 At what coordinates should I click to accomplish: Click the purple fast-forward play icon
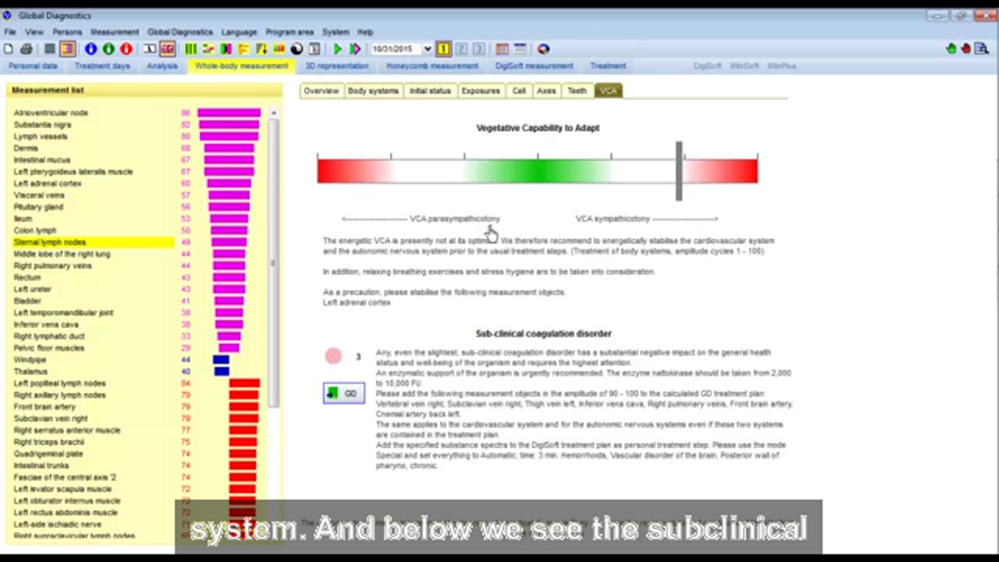[355, 49]
